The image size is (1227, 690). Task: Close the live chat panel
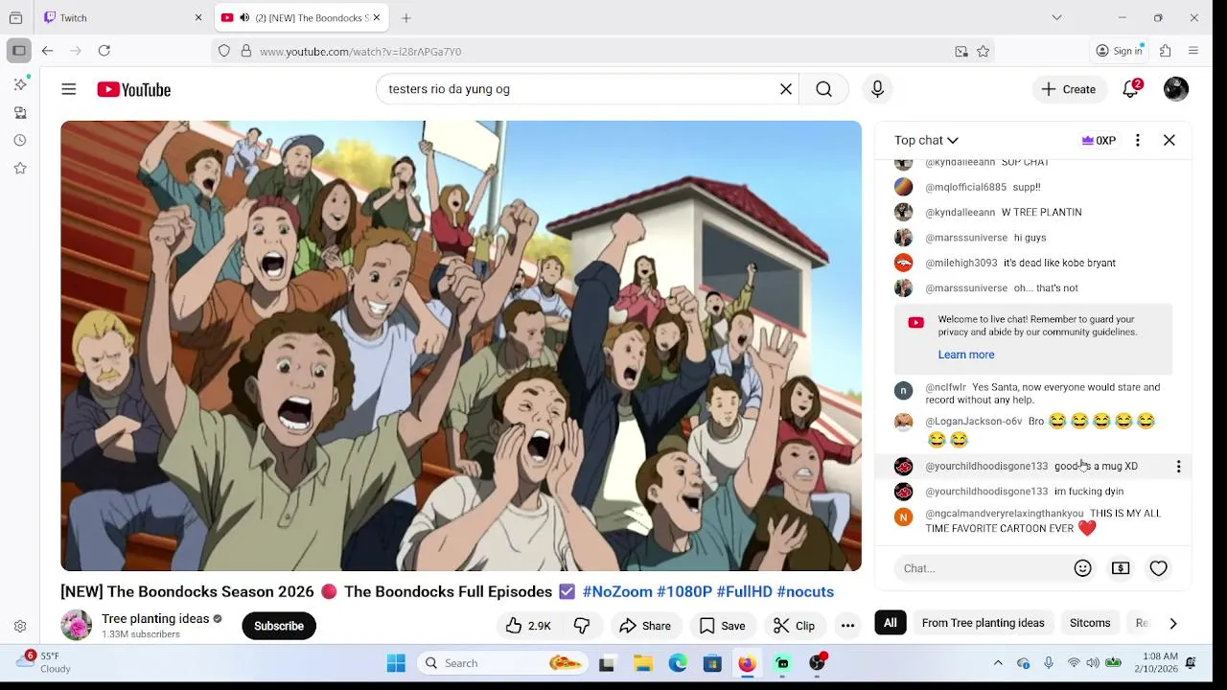tap(1169, 140)
